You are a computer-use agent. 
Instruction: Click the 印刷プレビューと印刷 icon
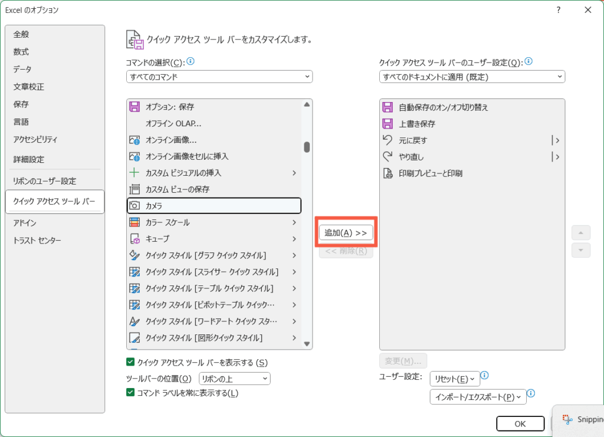(388, 173)
